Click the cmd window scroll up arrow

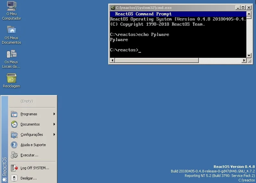click(x=249, y=14)
